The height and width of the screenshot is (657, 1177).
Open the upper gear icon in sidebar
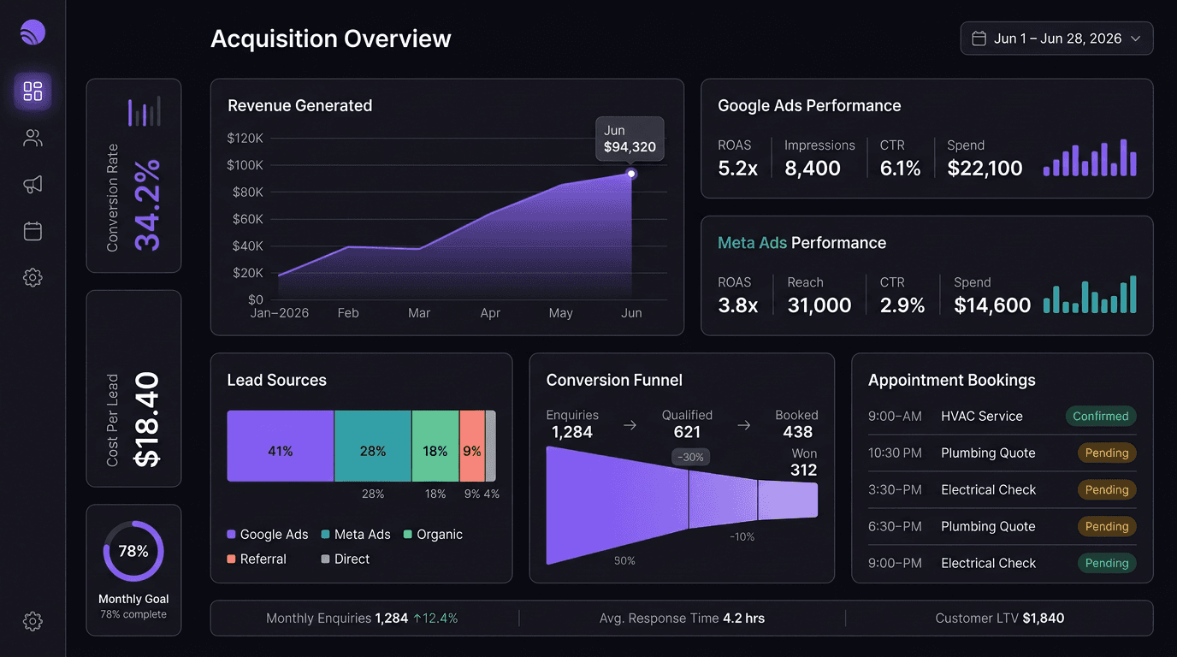(x=33, y=277)
